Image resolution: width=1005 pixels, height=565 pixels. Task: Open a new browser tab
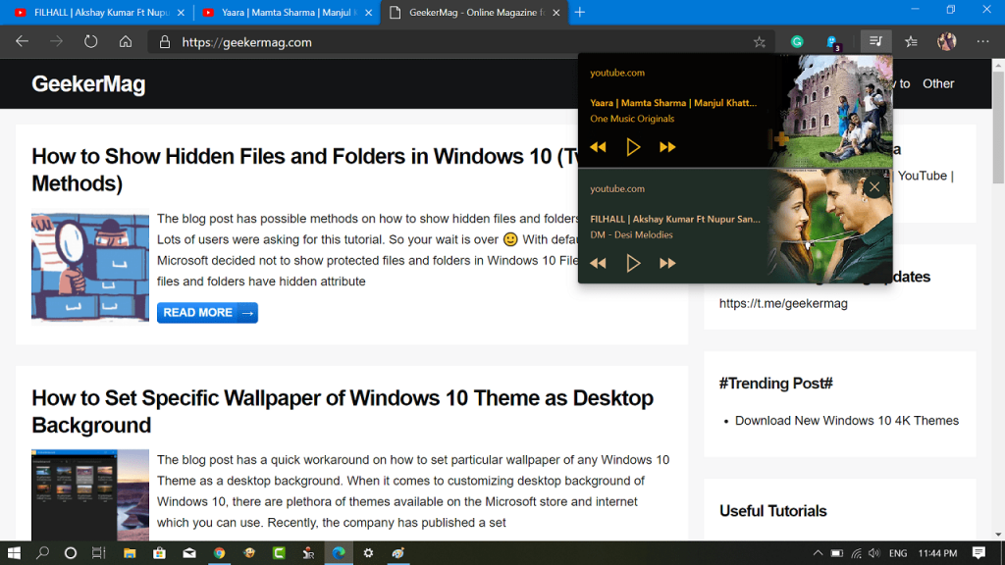(580, 12)
